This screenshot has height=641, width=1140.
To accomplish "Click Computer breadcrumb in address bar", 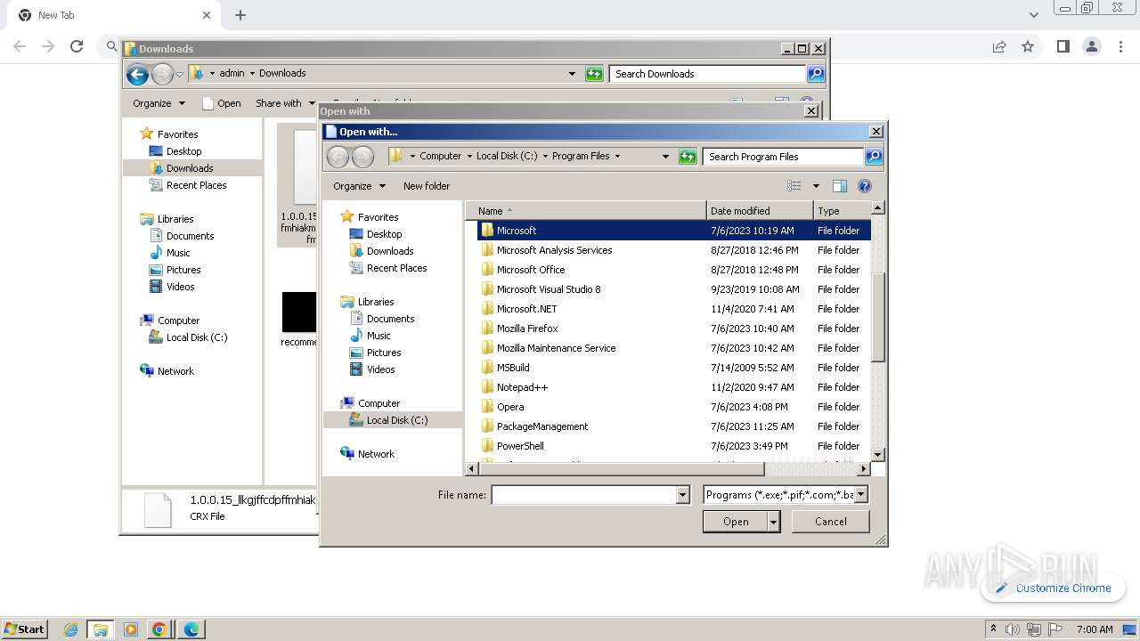I will click(x=441, y=156).
